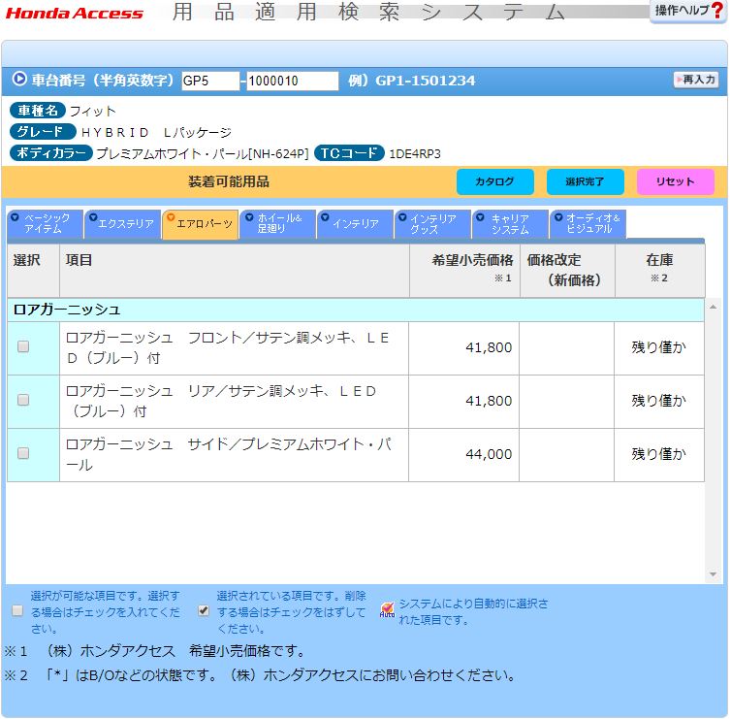Click 残り僅か stock for サイド garnish

pos(658,454)
